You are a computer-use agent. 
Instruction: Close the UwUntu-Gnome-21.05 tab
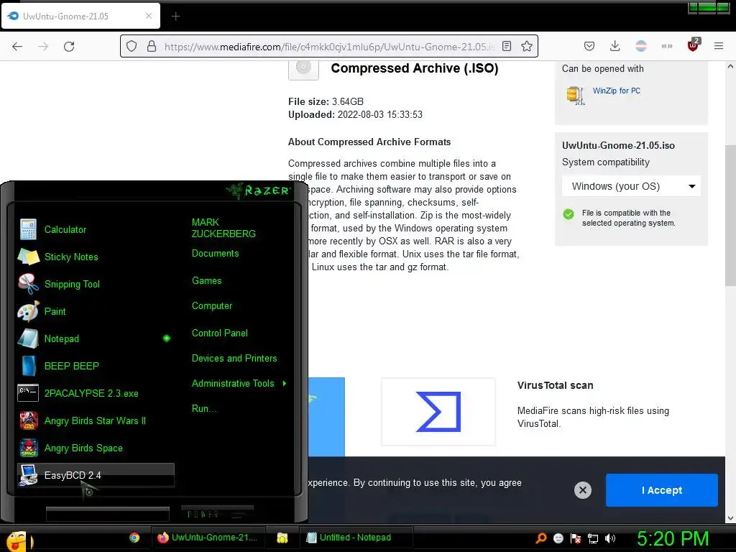click(148, 16)
